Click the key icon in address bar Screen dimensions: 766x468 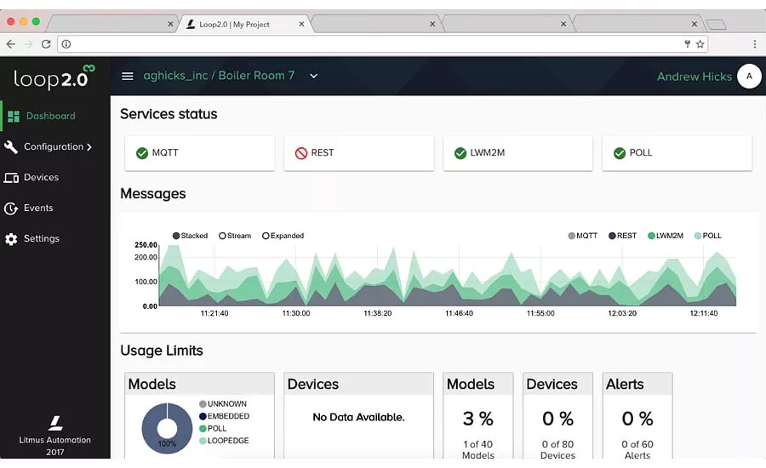[x=688, y=44]
